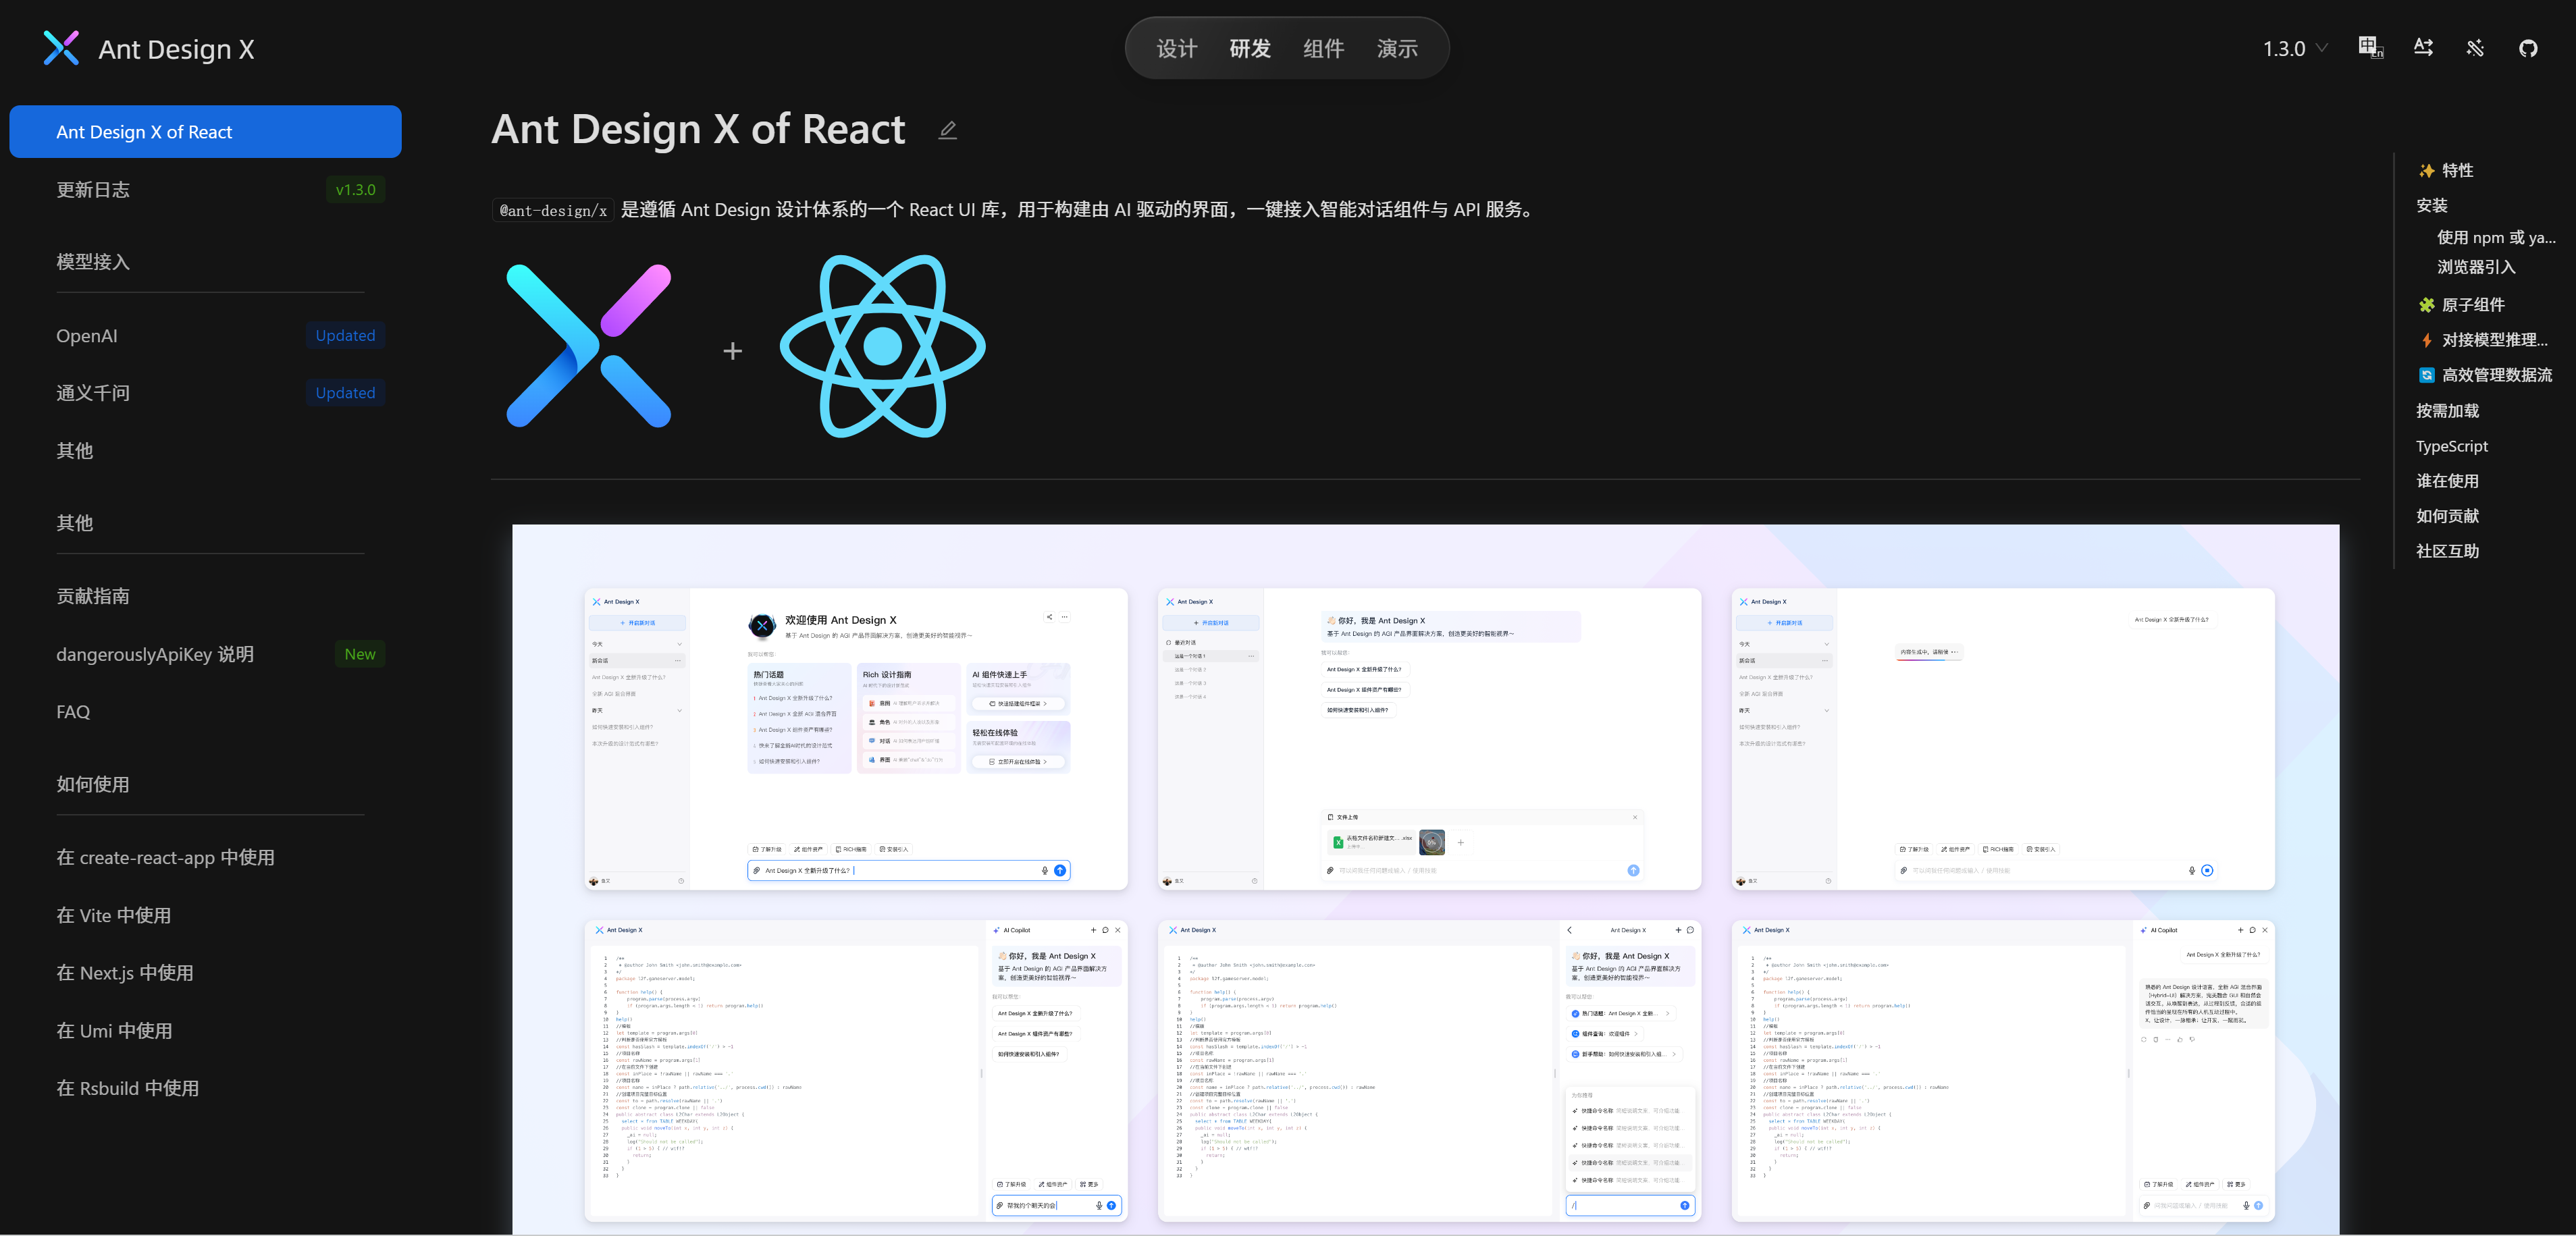This screenshot has height=1236, width=2576.
Task: Click the New badge by dangerouslyApiKey
Action: [x=360, y=654]
